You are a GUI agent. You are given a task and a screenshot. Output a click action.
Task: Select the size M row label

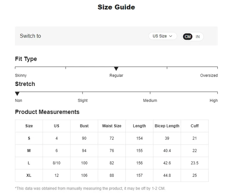tap(29, 151)
